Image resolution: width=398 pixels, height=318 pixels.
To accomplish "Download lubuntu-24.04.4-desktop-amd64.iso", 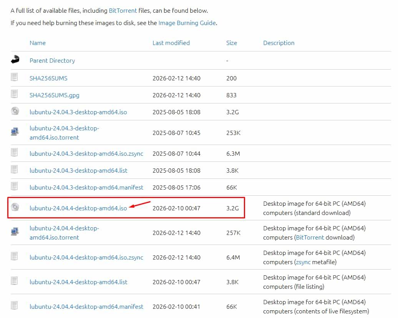I will tap(78, 208).
